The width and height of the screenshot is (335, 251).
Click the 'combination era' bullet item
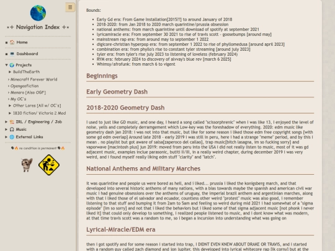point(173,50)
